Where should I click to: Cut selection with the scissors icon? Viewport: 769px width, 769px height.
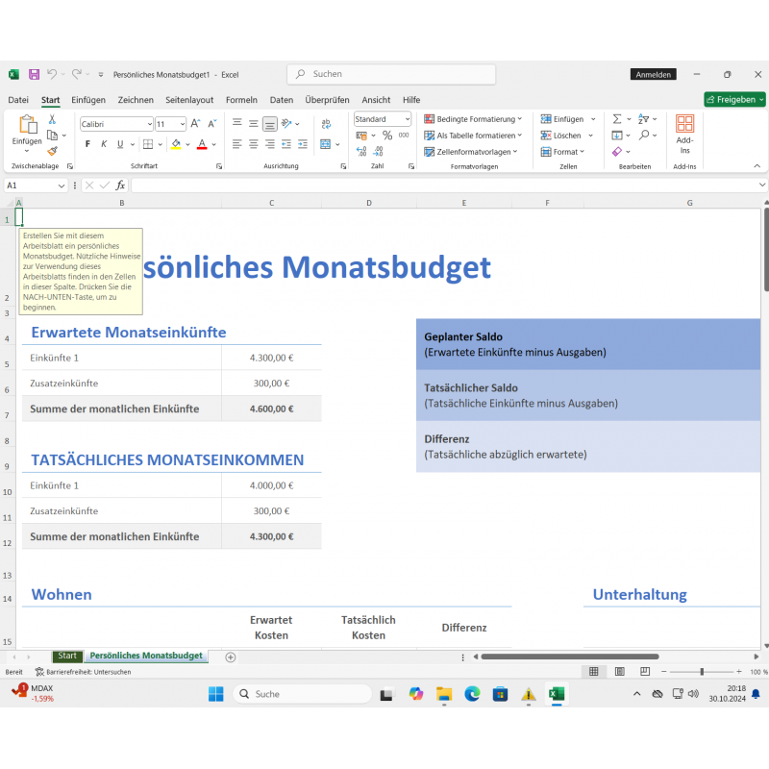pyautogui.click(x=53, y=119)
